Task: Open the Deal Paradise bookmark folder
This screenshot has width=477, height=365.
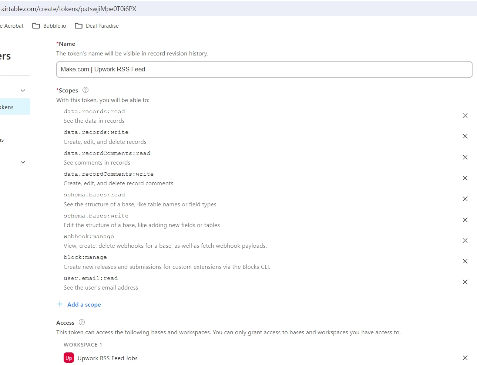Action: (97, 26)
